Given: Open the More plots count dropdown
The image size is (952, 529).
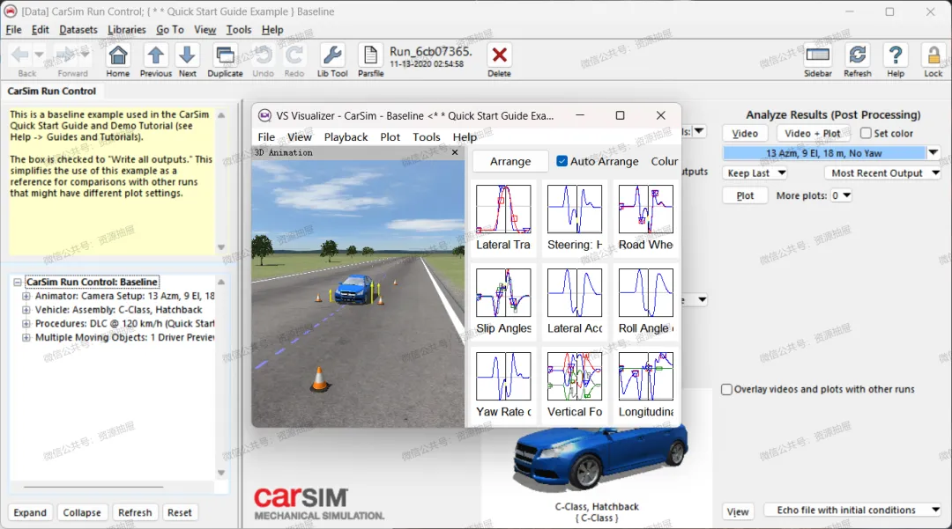Looking at the screenshot, I should (842, 196).
